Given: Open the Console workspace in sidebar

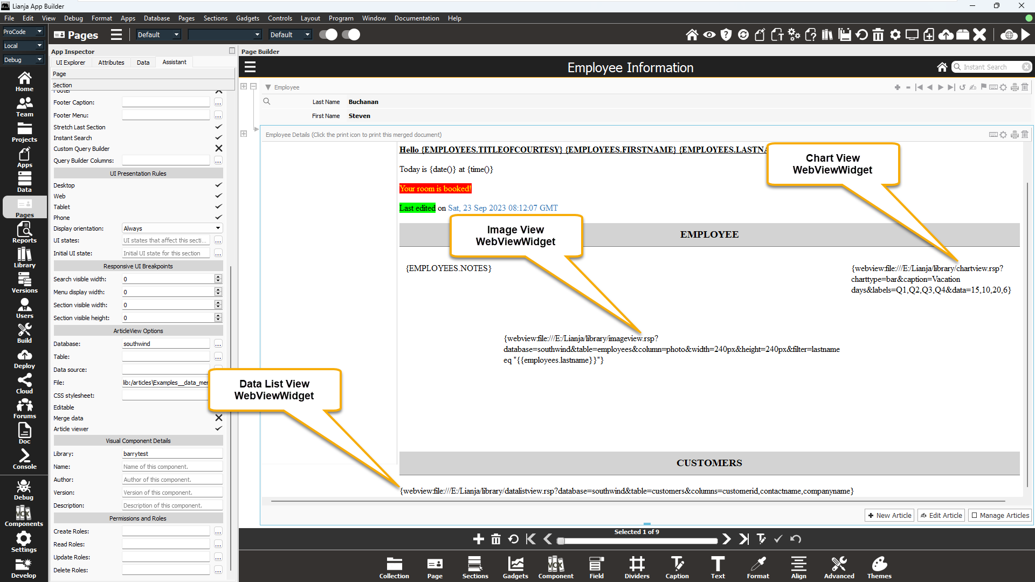Looking at the screenshot, I should pos(24,459).
